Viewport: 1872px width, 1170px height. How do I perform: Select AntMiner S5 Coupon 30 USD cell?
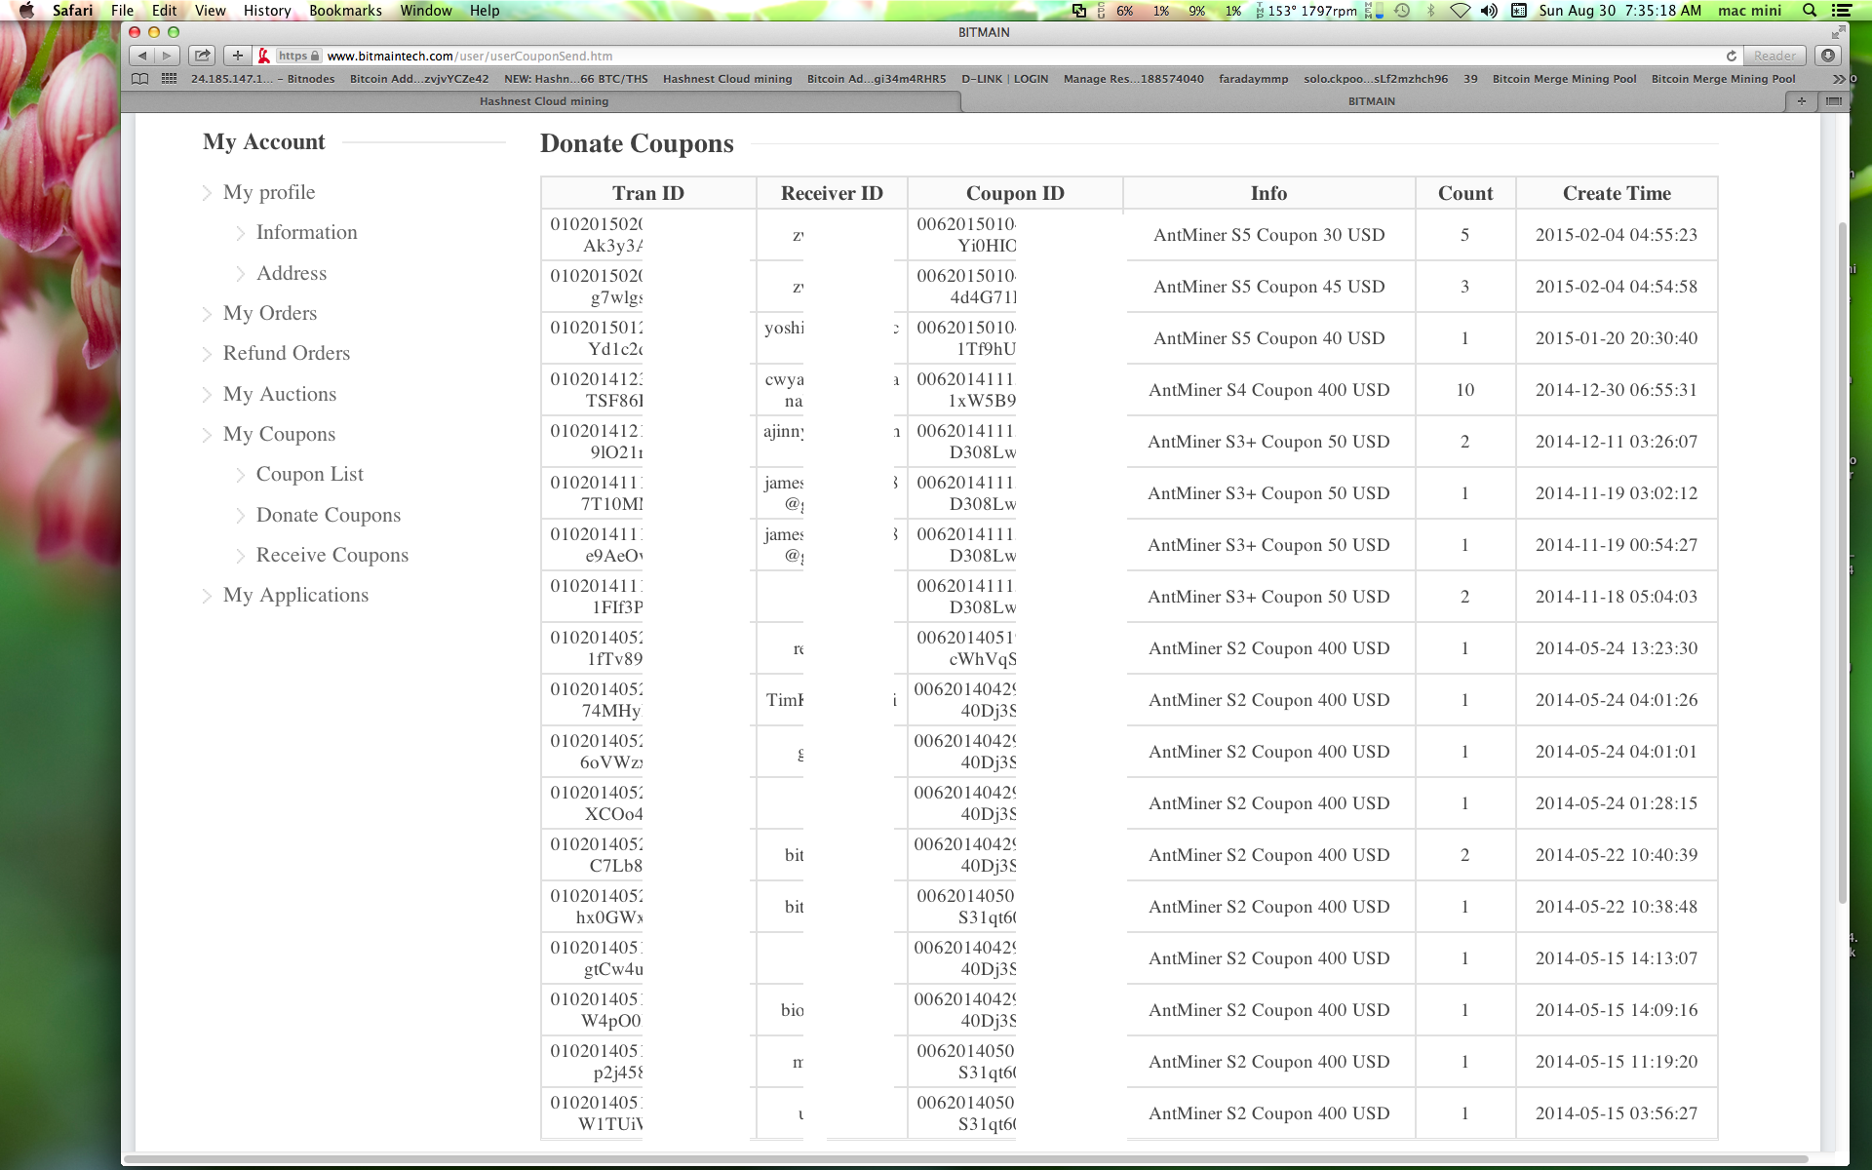pyautogui.click(x=1268, y=235)
